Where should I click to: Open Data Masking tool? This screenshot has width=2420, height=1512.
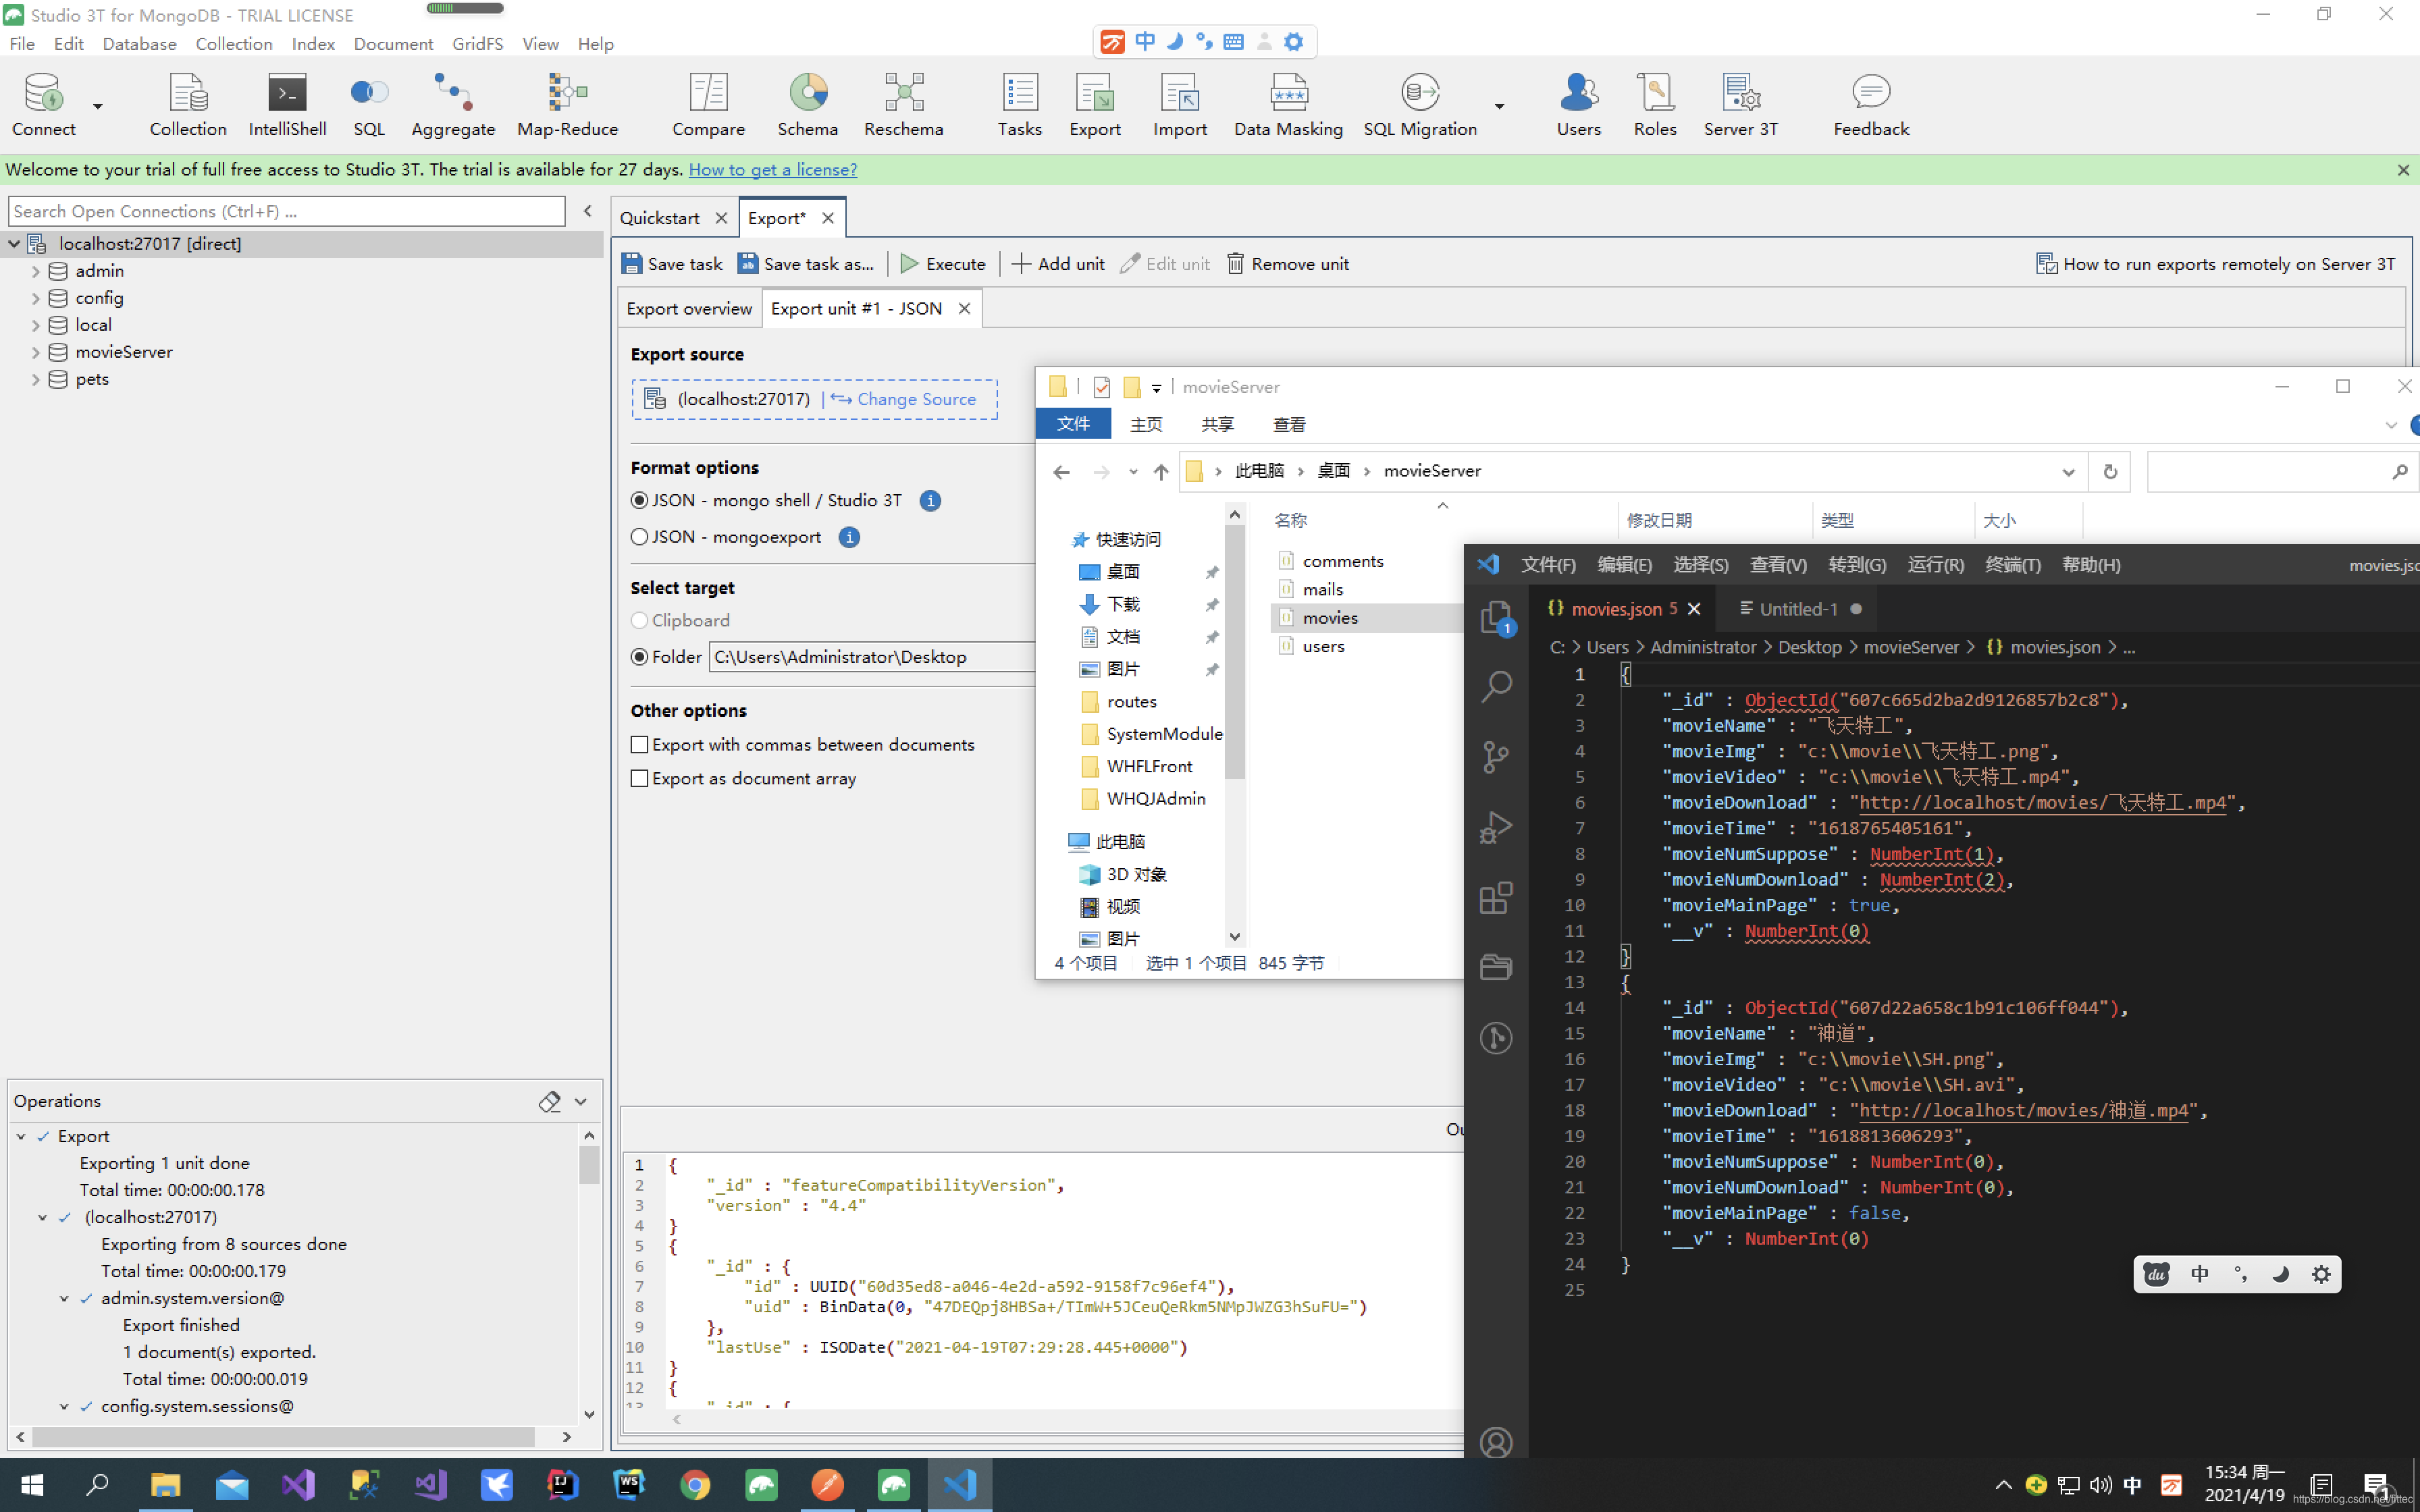point(1288,104)
